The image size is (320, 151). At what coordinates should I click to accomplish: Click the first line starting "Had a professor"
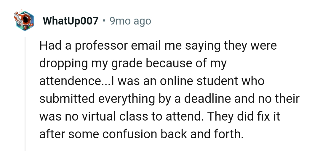click(158, 46)
